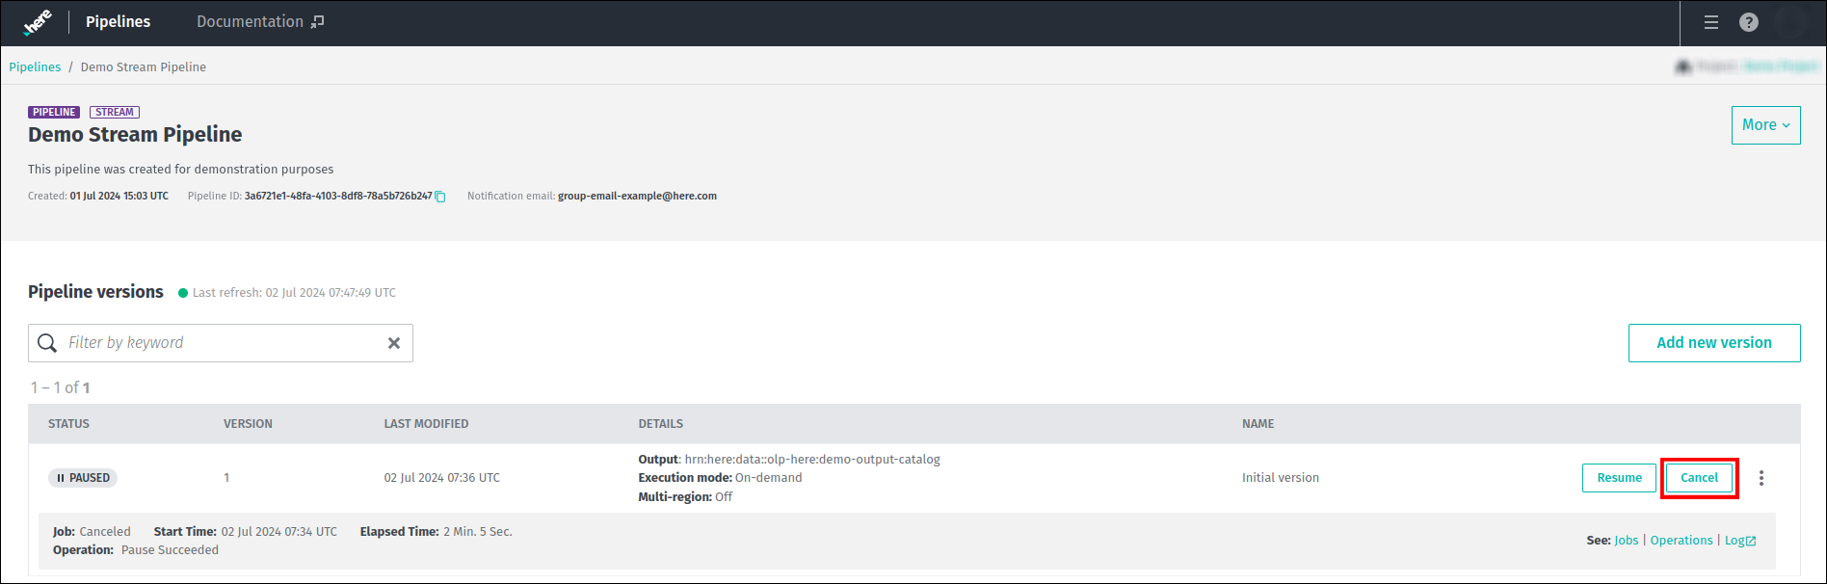The image size is (1827, 584).
Task: Click the Execution mode On-demand text
Action: tap(720, 478)
